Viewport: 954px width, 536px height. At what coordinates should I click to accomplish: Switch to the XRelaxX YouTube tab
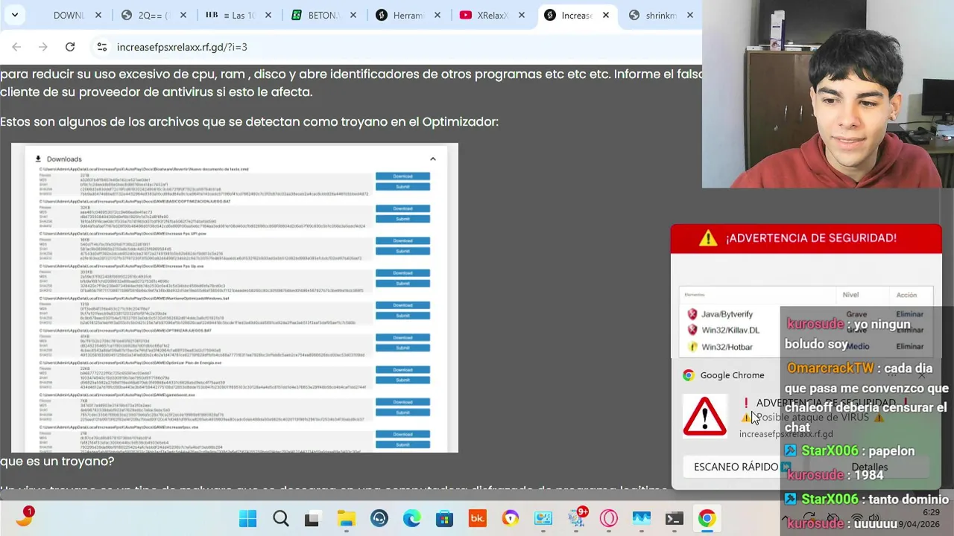[493, 15]
